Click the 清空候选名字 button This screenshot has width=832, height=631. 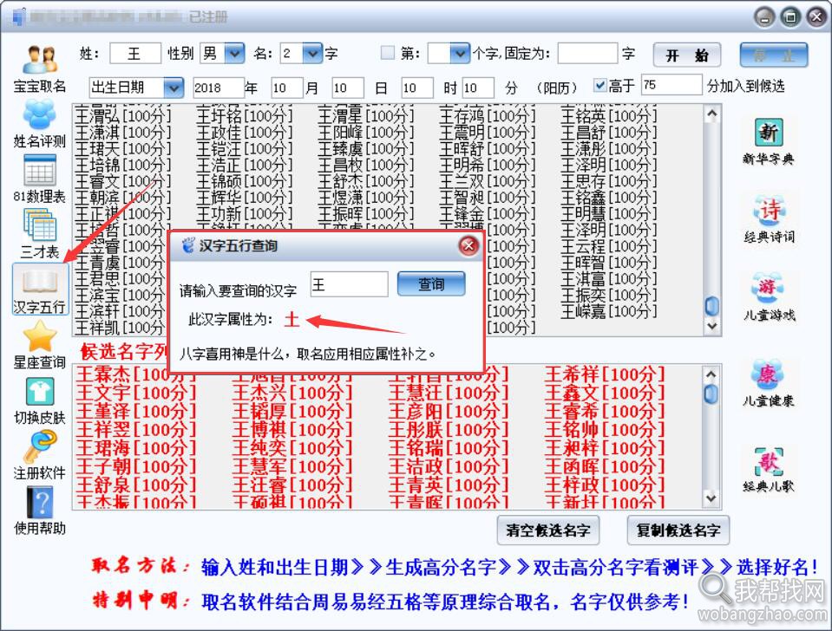click(x=548, y=530)
